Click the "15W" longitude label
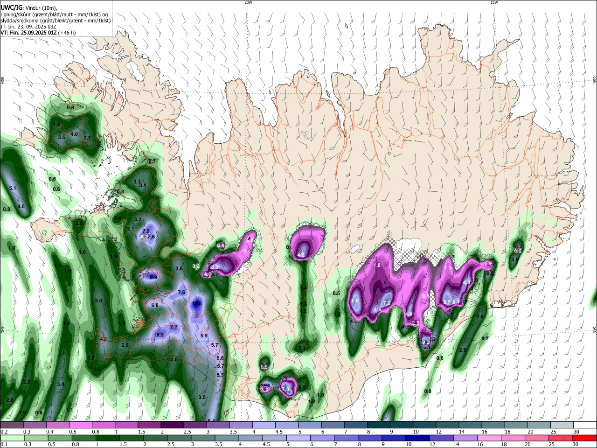 tap(493, 2)
